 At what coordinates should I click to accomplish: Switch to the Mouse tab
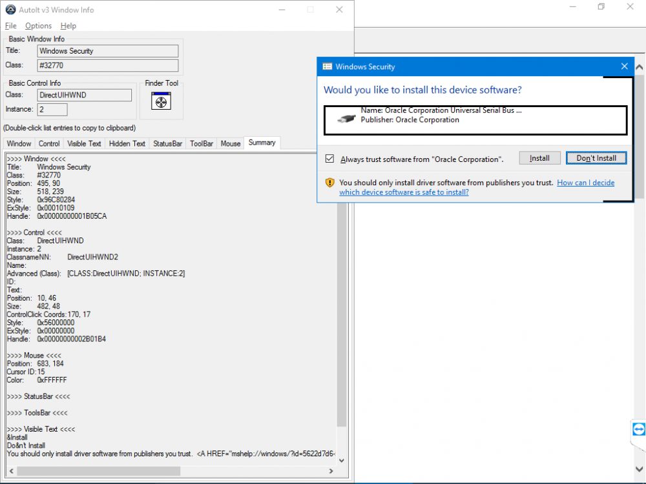[x=231, y=143]
